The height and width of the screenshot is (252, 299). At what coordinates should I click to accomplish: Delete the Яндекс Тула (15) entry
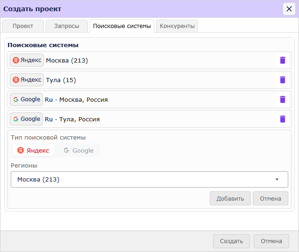point(282,80)
